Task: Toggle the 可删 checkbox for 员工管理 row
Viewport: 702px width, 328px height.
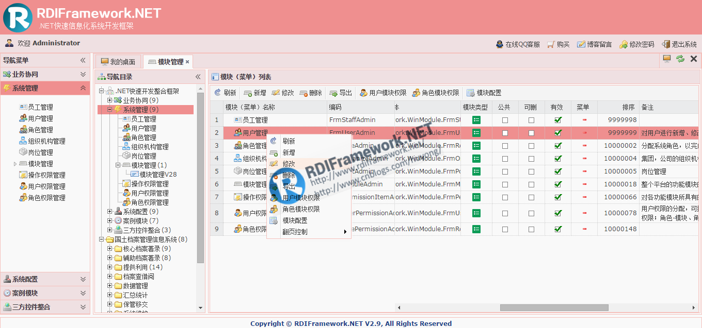Action: (531, 120)
